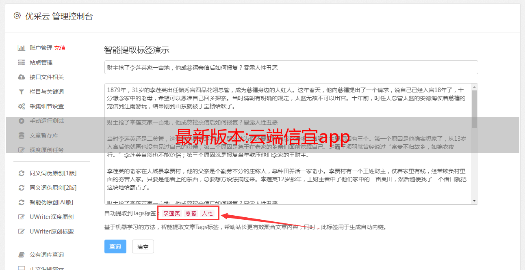
Task: Click the 慈禧 tag
Action: 191,213
